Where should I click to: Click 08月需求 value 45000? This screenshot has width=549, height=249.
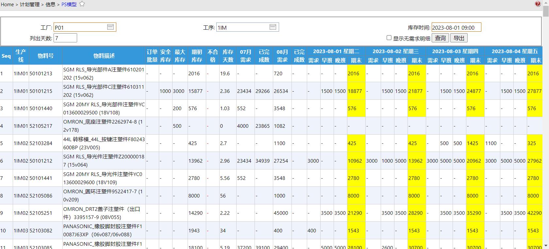tap(281, 213)
